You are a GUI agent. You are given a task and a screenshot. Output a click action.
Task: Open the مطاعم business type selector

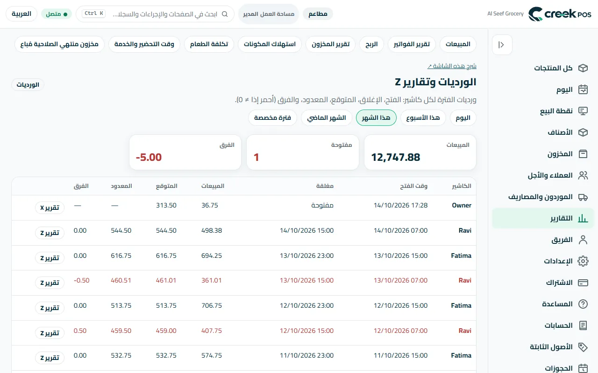point(318,14)
